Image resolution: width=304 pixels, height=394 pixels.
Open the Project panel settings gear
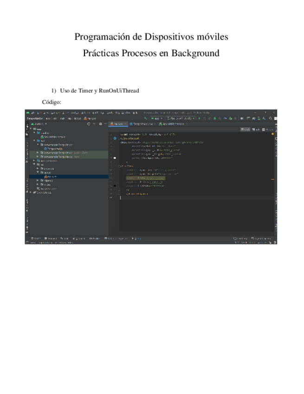pos(100,124)
